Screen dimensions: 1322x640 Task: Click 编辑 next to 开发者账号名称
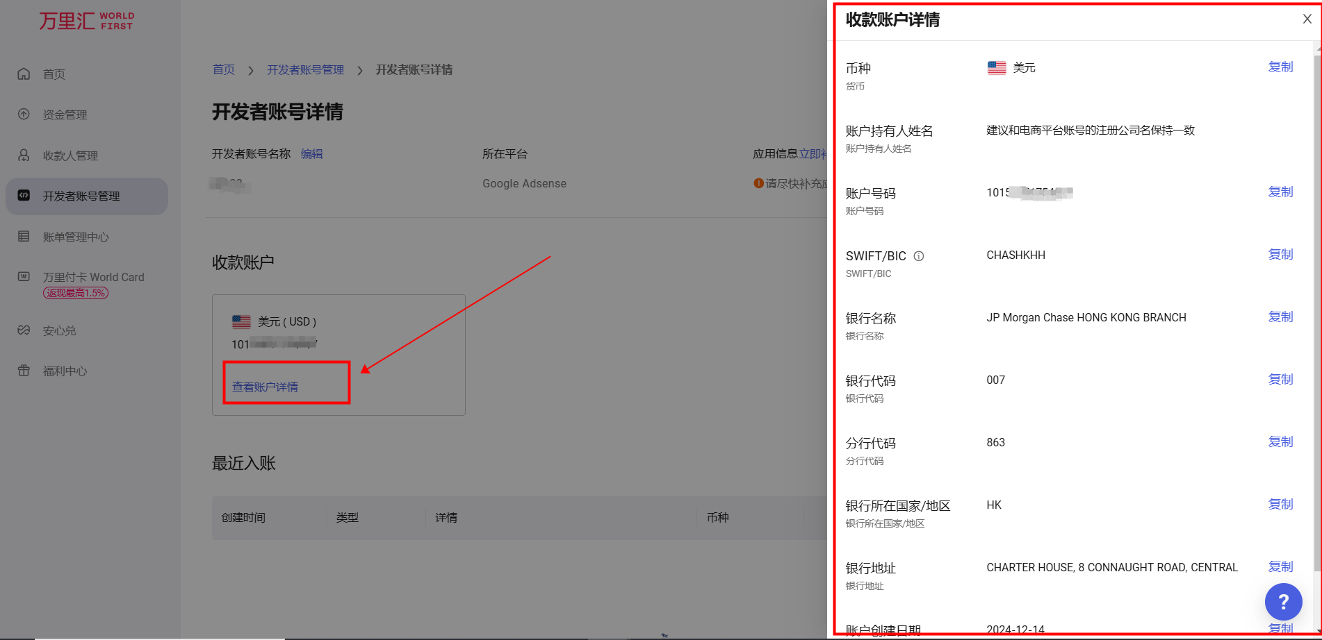tap(311, 154)
